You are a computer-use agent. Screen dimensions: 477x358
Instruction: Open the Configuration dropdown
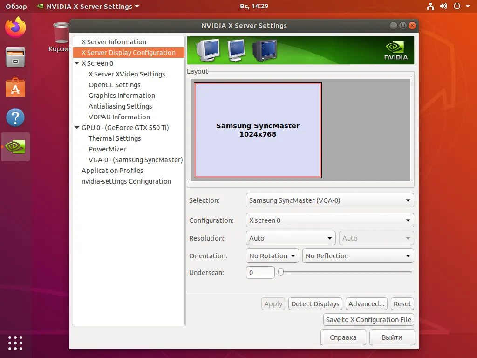click(330, 220)
